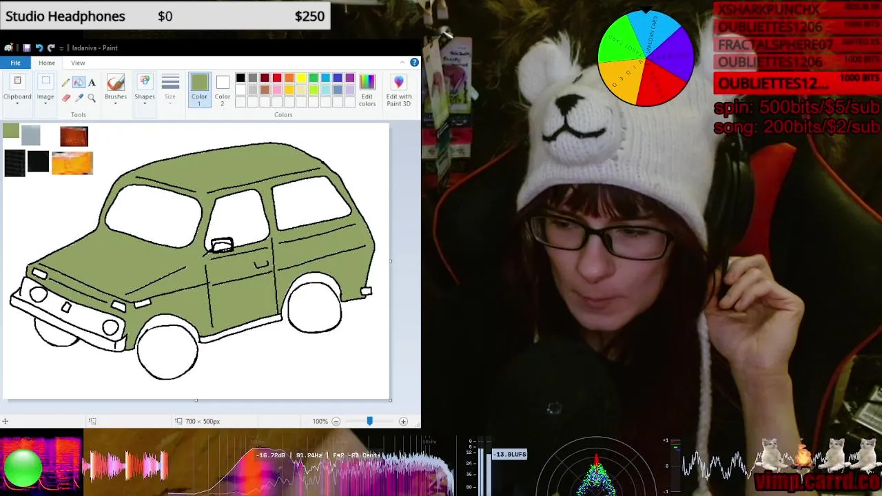The width and height of the screenshot is (882, 496).
Task: Open the Customize Quick Access Toolbar arrow
Action: tap(61, 48)
